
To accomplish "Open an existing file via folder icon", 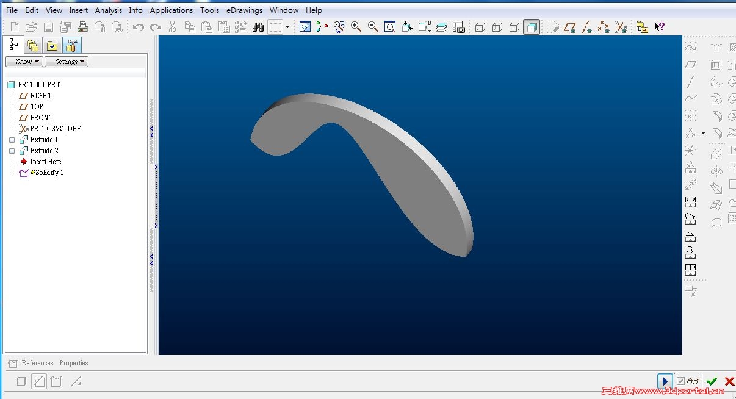I will coord(32,27).
